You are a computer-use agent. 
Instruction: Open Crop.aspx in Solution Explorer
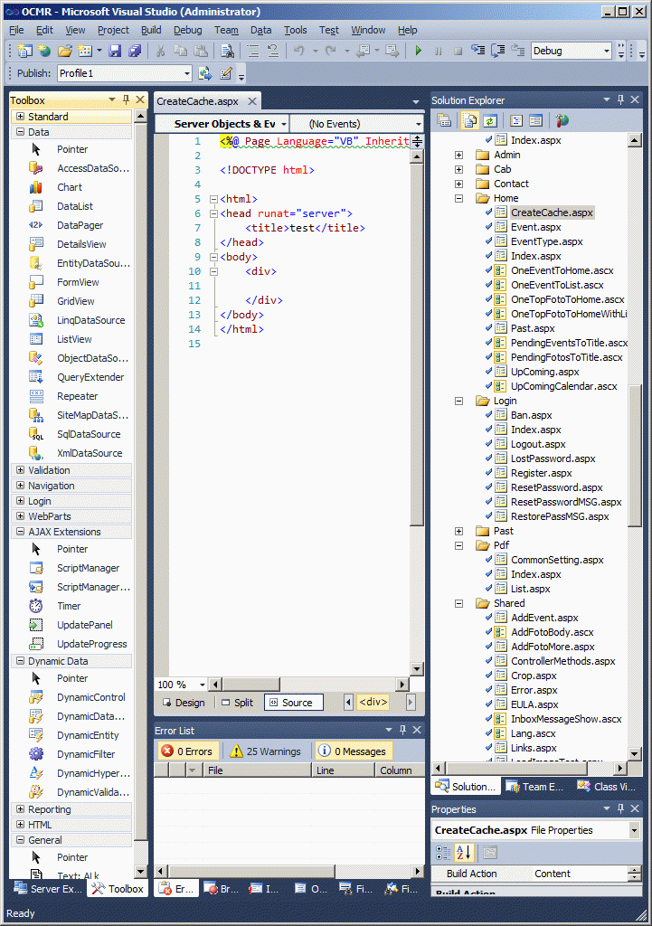534,676
